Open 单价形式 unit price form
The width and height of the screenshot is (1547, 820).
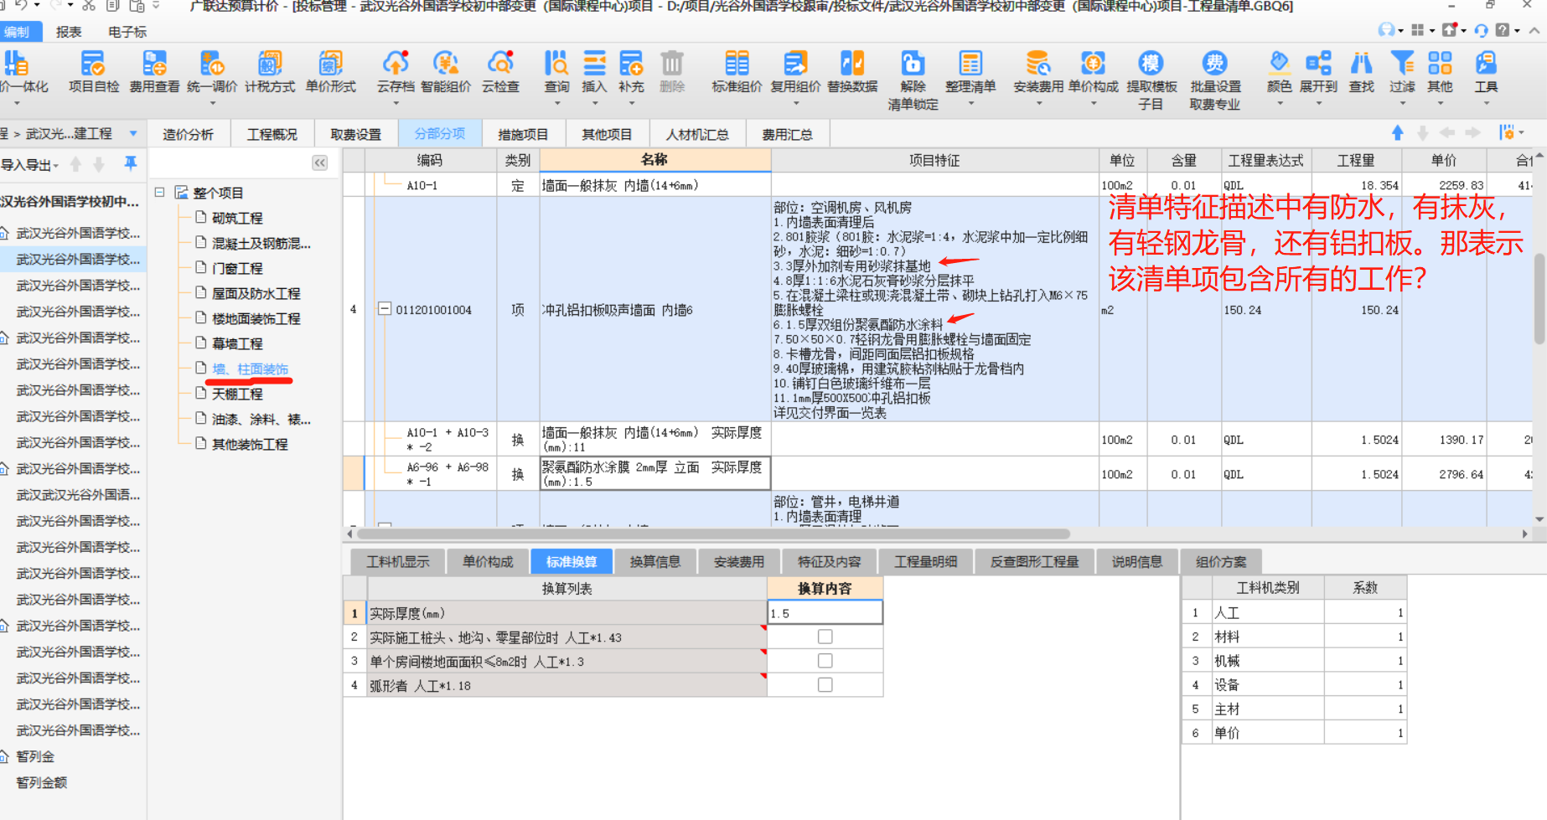[330, 71]
